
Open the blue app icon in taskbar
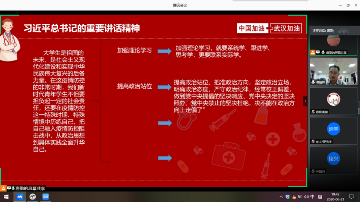click(x=45, y=197)
